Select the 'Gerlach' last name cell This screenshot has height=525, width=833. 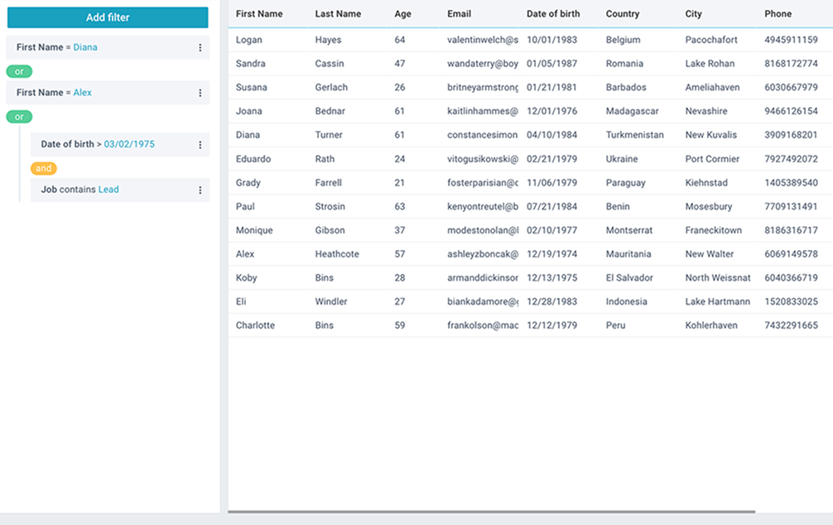coord(331,88)
